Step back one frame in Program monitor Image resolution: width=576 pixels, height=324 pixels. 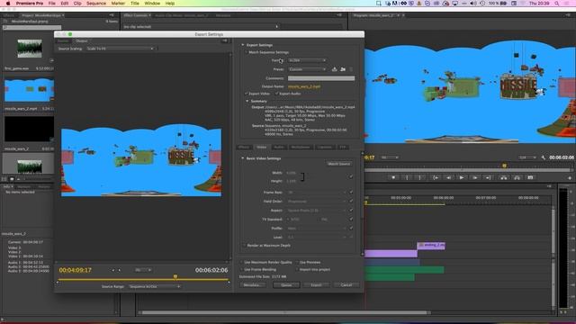[448, 178]
